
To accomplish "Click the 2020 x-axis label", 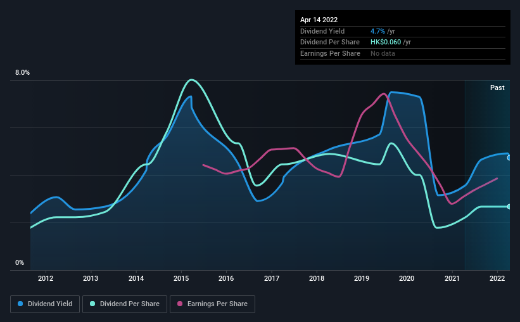I will (407, 278).
